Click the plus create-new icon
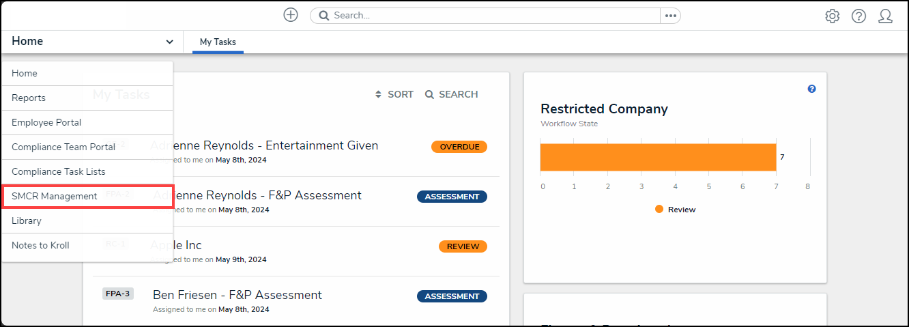The width and height of the screenshot is (909, 327). coord(291,15)
